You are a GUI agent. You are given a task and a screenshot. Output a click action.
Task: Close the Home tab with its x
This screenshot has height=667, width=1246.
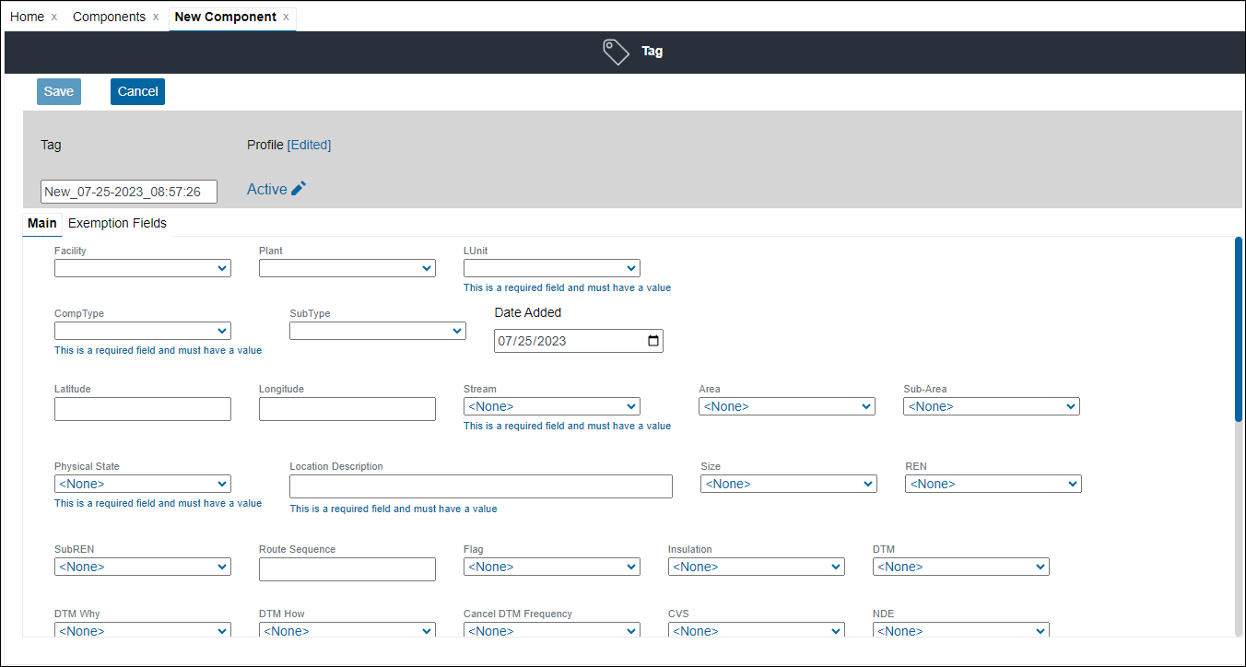tap(54, 18)
